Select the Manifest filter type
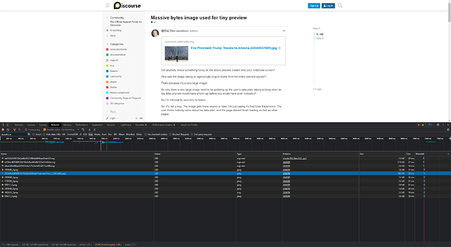451x247 pixels. tap(130, 135)
